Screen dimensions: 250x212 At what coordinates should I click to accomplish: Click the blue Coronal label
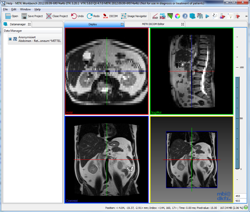point(72,201)
